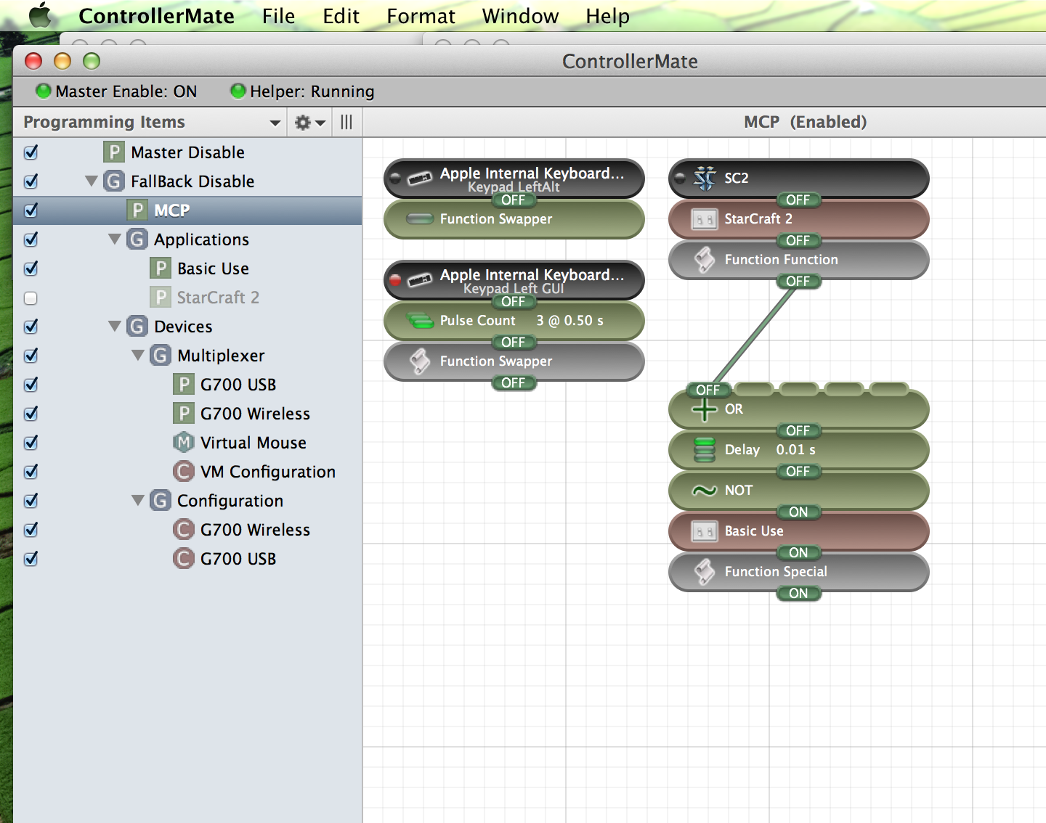Click the Pulse Count value 3 @ 0.50 s
This screenshot has width=1046, height=823.
569,321
